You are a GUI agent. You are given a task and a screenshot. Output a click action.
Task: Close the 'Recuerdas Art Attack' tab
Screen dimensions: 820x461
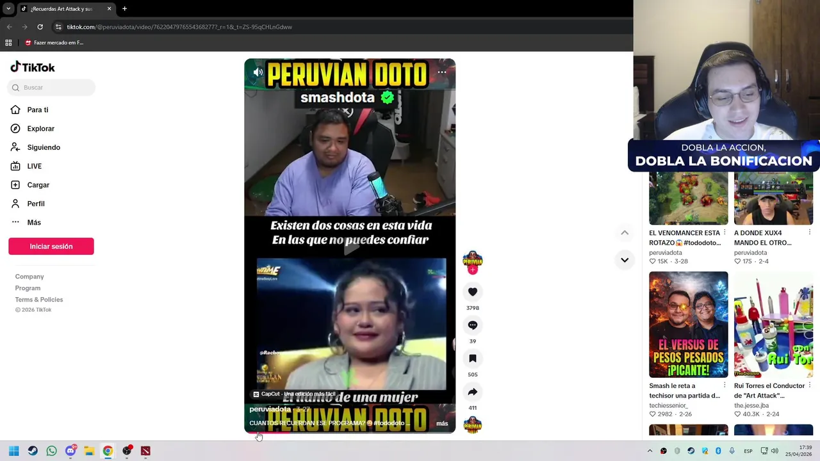[x=109, y=9]
